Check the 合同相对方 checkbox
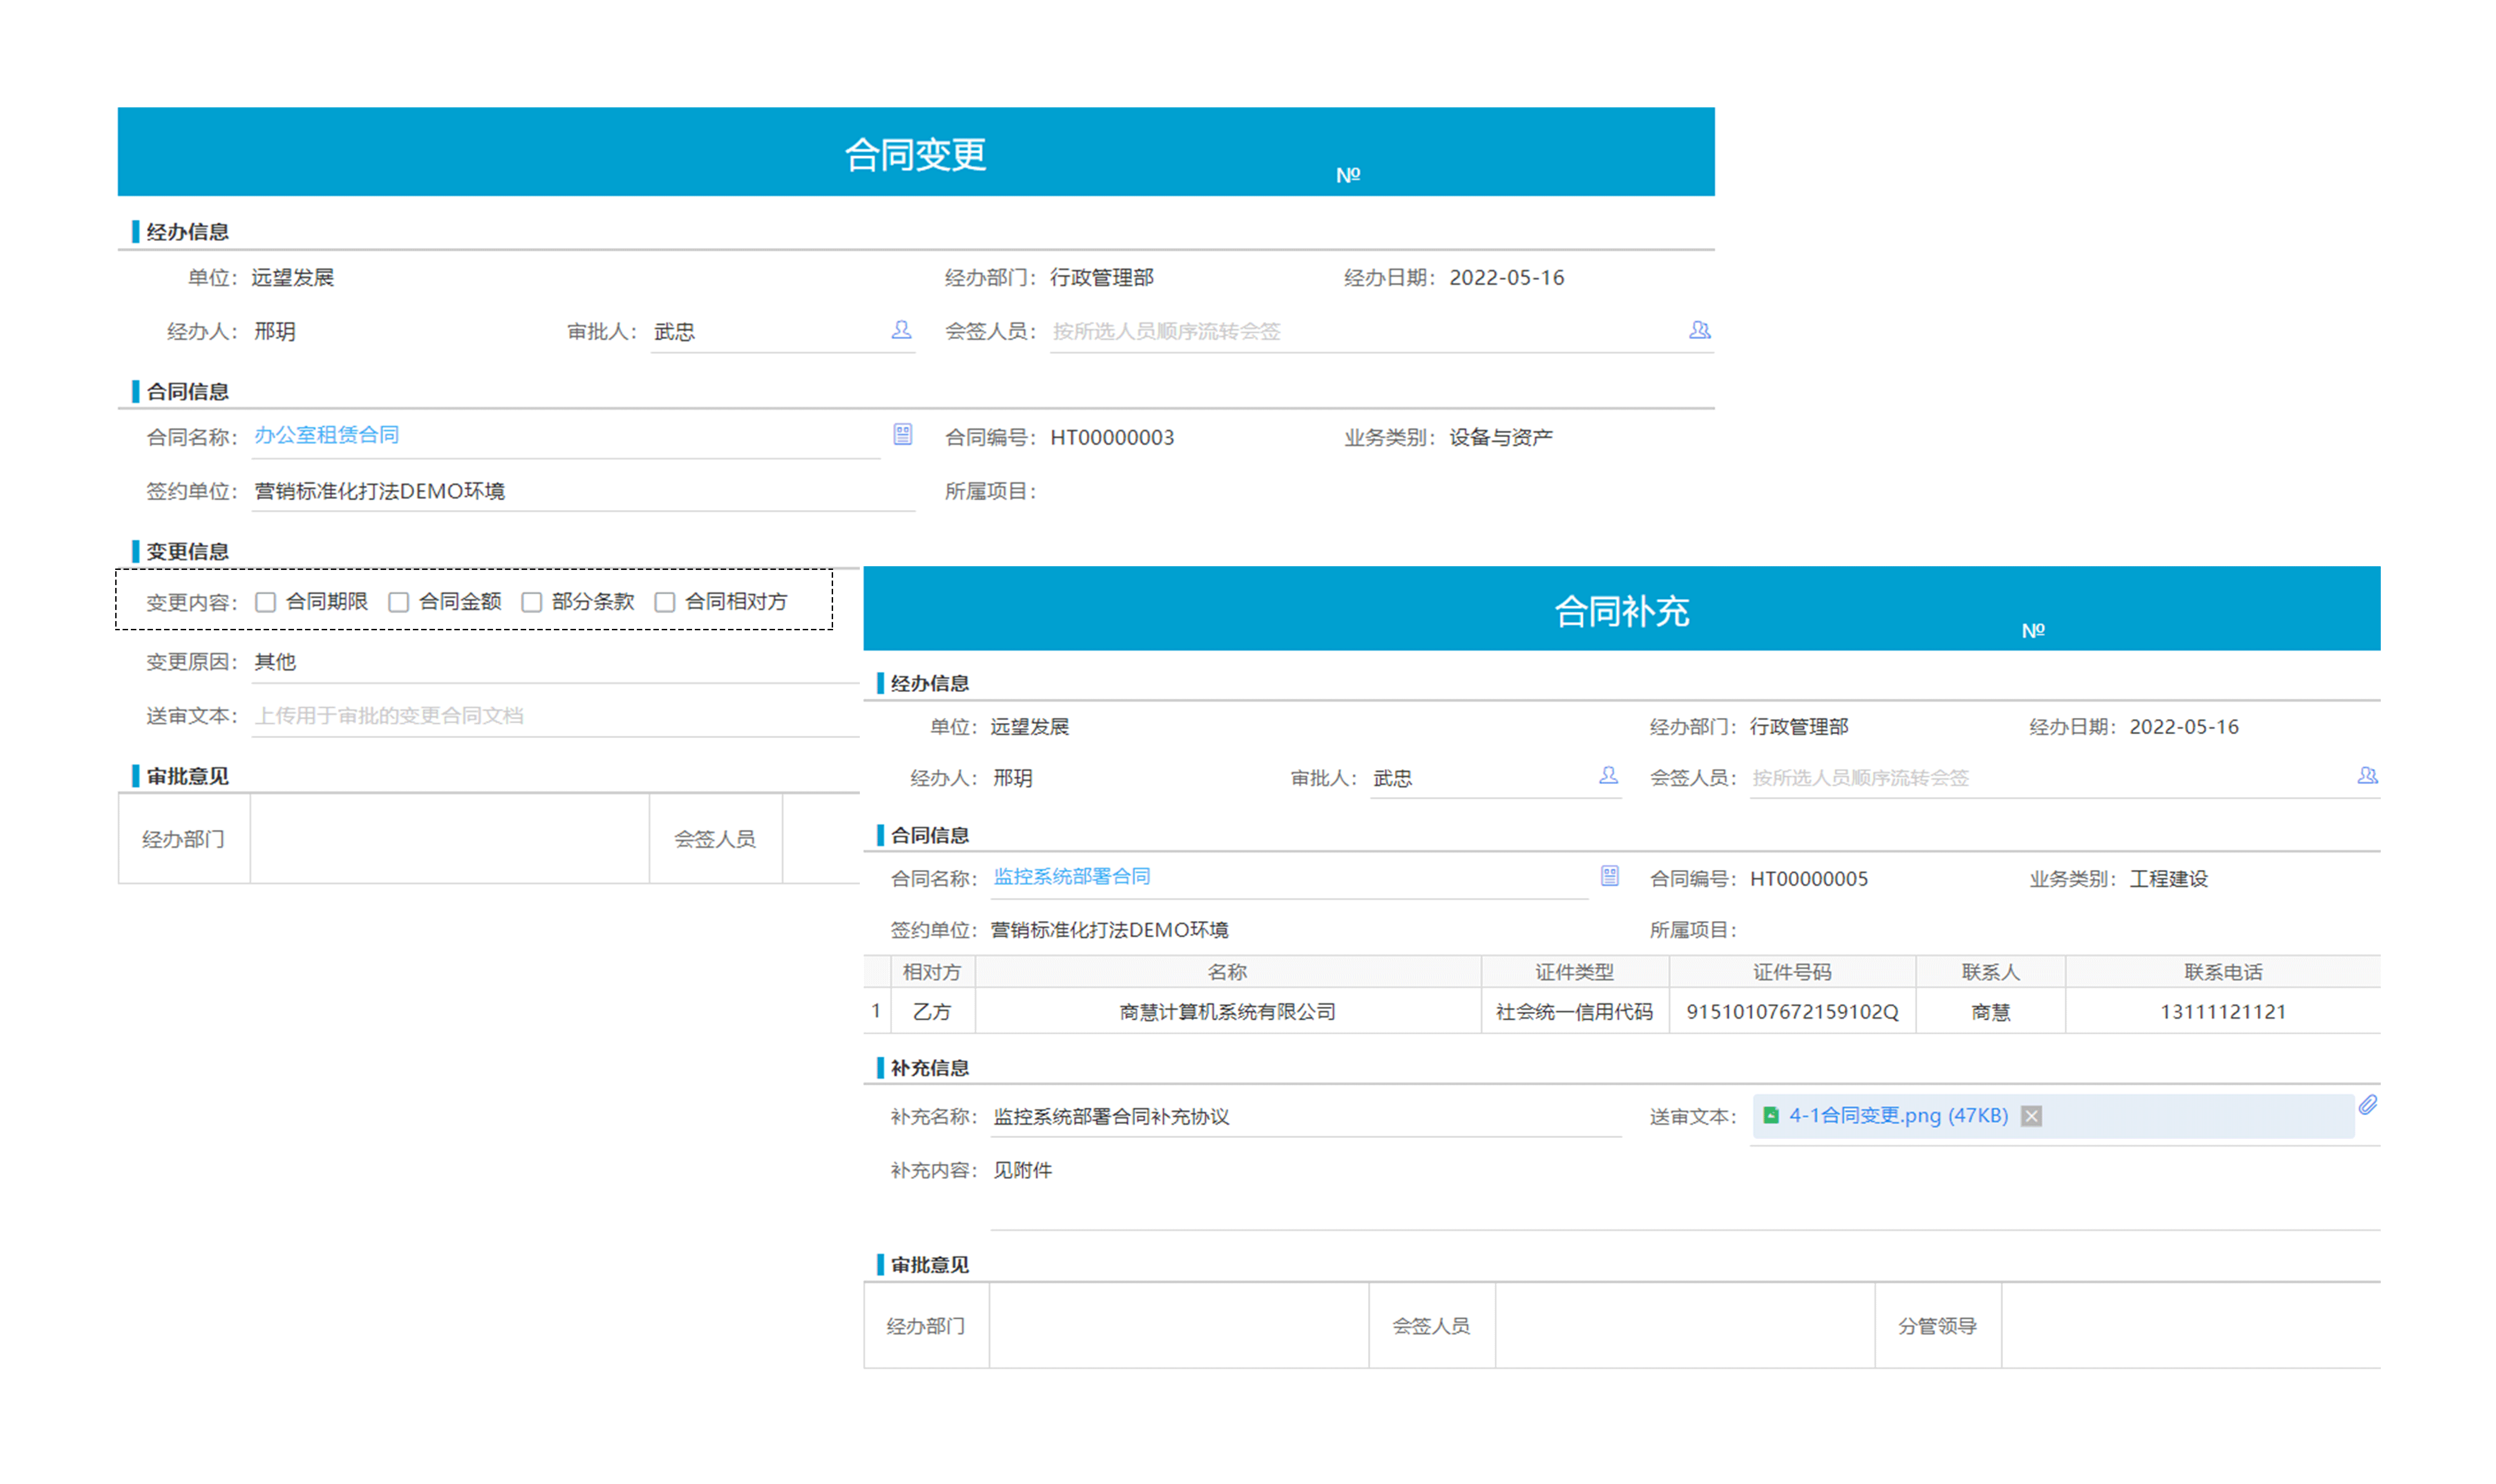This screenshot has height=1484, width=2496. pos(664,602)
